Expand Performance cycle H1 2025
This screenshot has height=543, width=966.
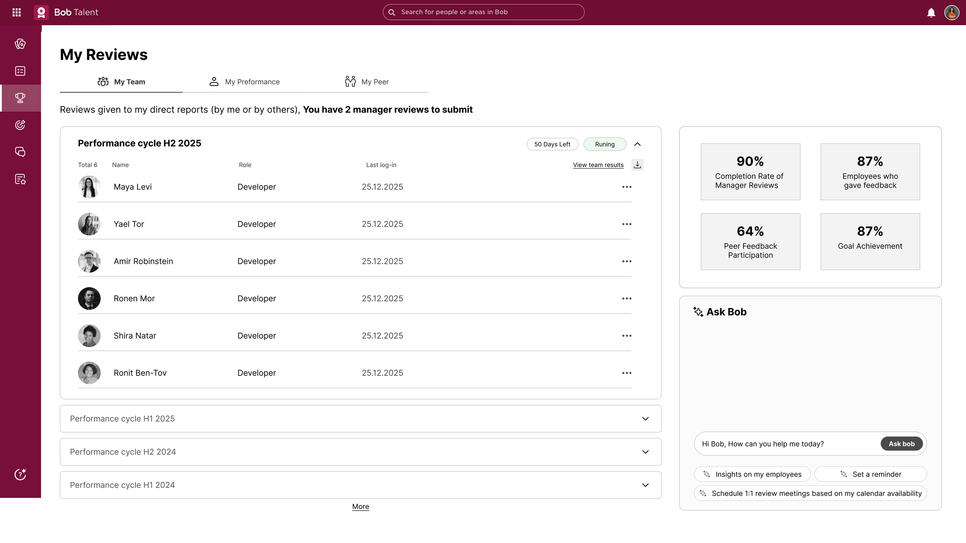645,419
